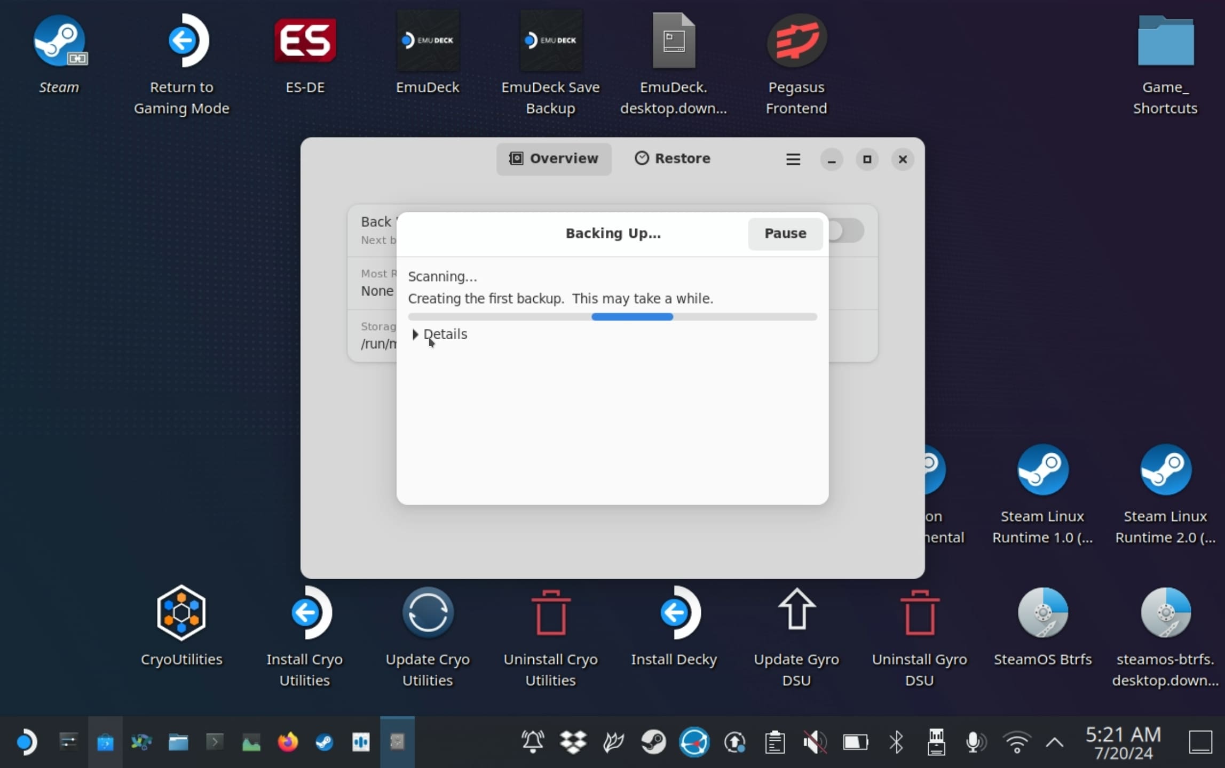
Task: Open Steam from the taskbar launcher
Action: click(x=325, y=742)
